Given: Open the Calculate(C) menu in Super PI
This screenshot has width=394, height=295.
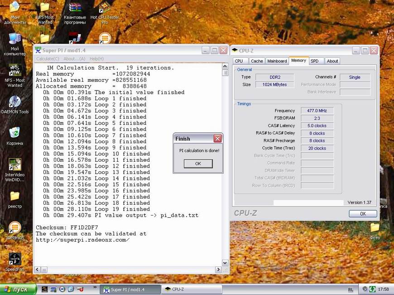Looking at the screenshot, I should [x=48, y=59].
